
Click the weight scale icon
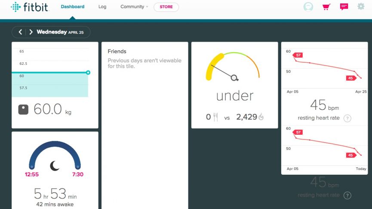point(23,109)
